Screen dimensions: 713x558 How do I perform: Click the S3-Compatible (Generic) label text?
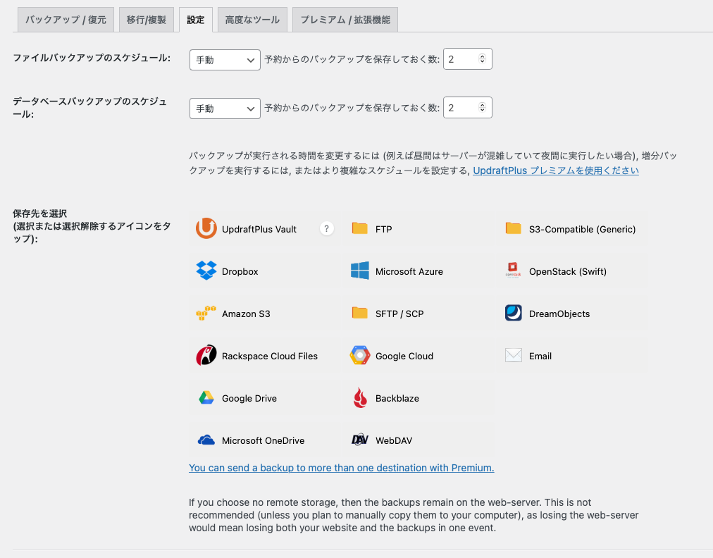[582, 229]
